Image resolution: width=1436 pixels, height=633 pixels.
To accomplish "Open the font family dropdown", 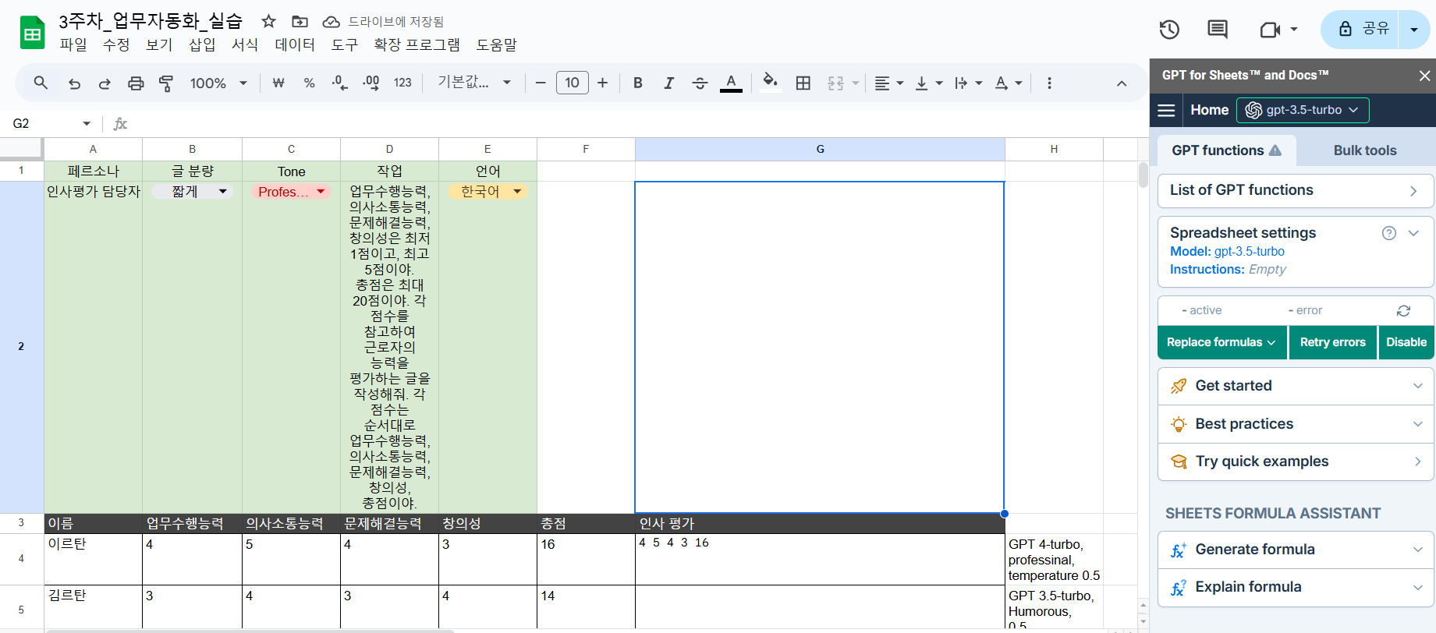I will (x=474, y=83).
